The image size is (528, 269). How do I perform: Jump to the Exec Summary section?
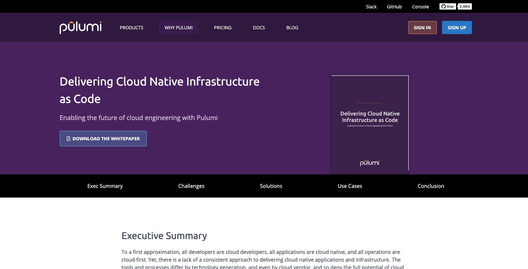point(105,186)
